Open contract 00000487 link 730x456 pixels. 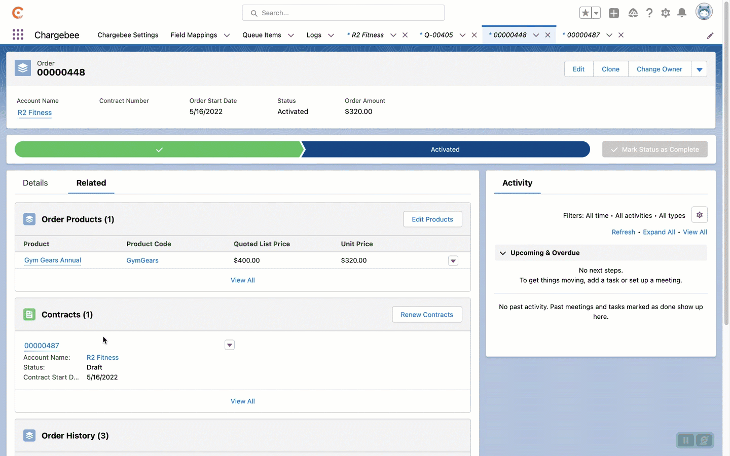pyautogui.click(x=42, y=346)
